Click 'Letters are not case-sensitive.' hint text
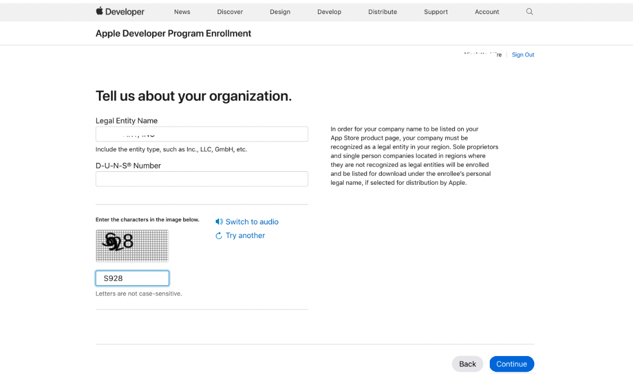 (139, 294)
